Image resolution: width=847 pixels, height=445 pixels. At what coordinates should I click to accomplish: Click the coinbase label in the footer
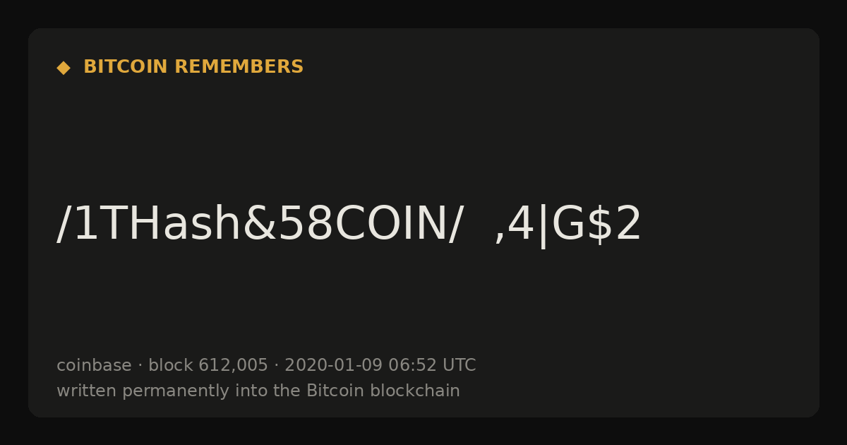click(94, 365)
